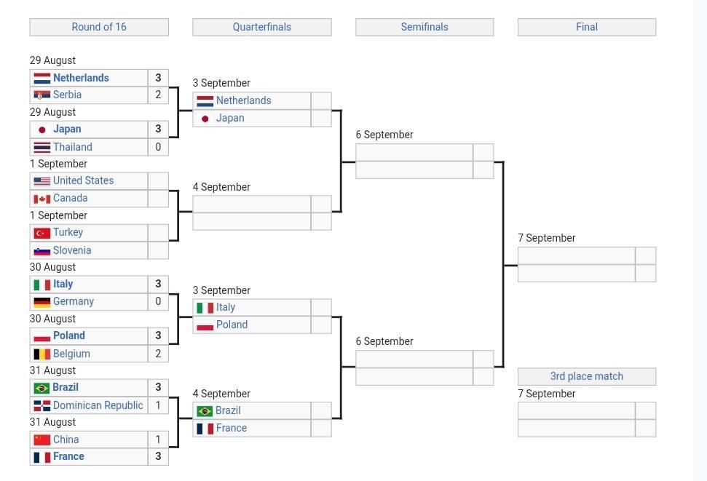
Task: Click the United States flag icon
Action: tap(42, 181)
